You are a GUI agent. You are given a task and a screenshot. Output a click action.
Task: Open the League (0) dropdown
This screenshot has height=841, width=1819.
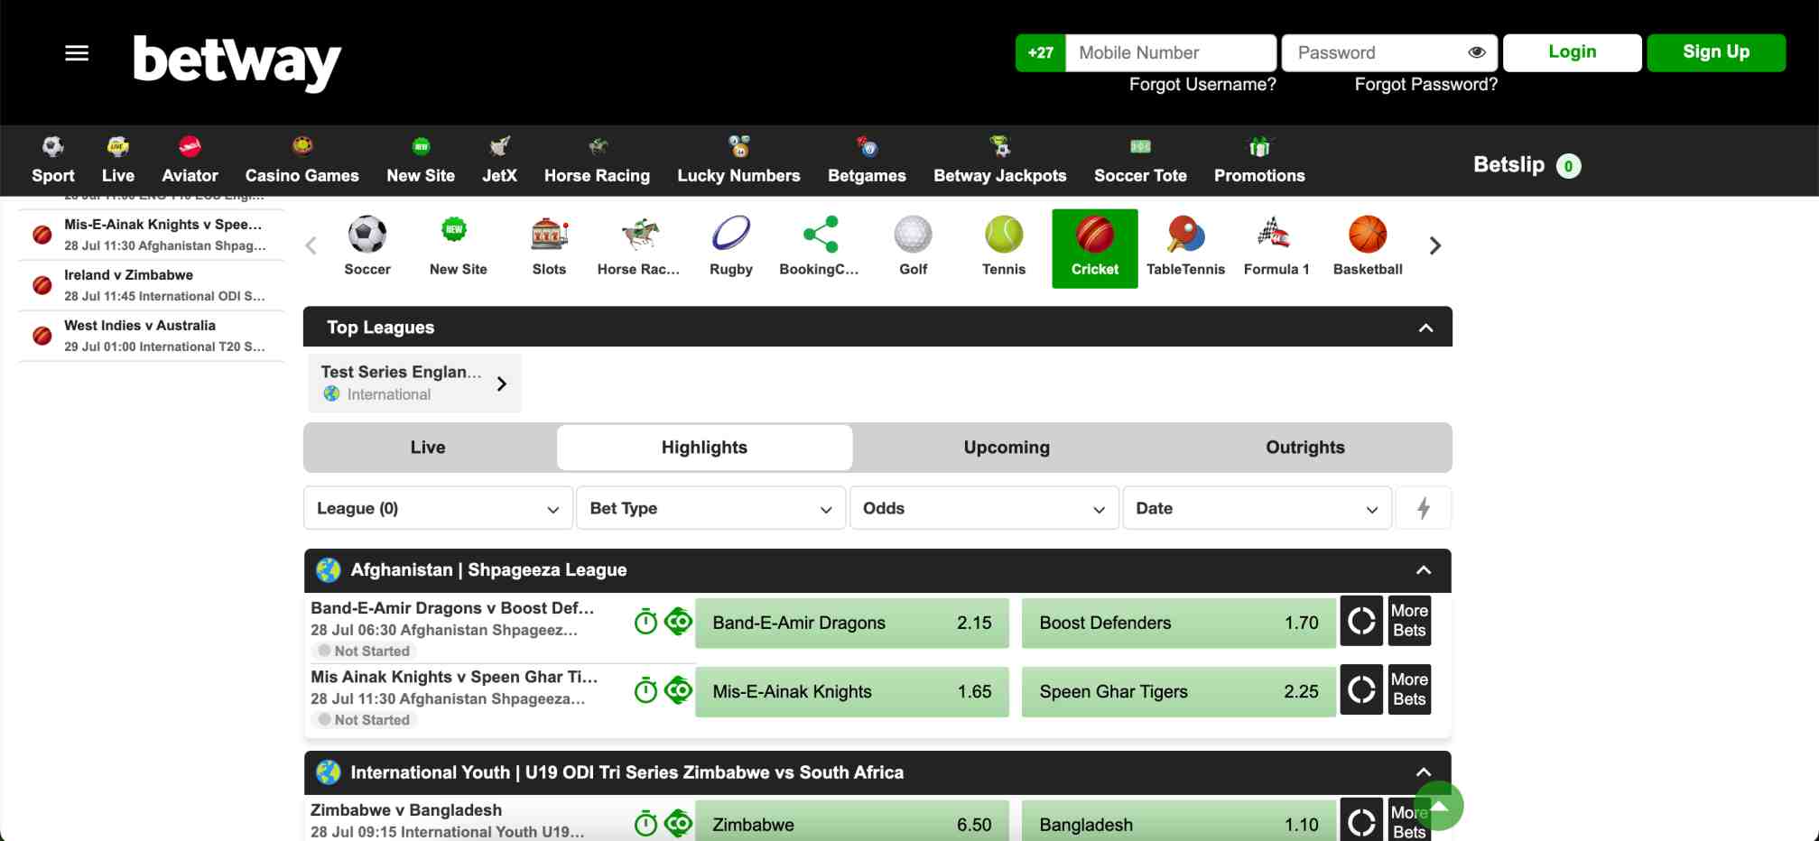click(438, 508)
